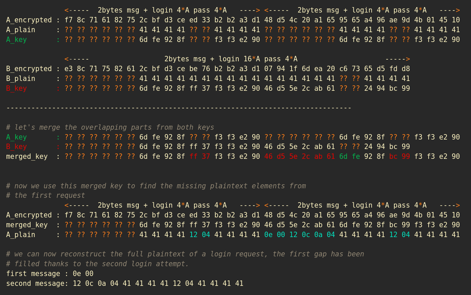Click the B_plain row label
Image resolution: width=471 pixels, height=295 pixels.
[x=21, y=79]
